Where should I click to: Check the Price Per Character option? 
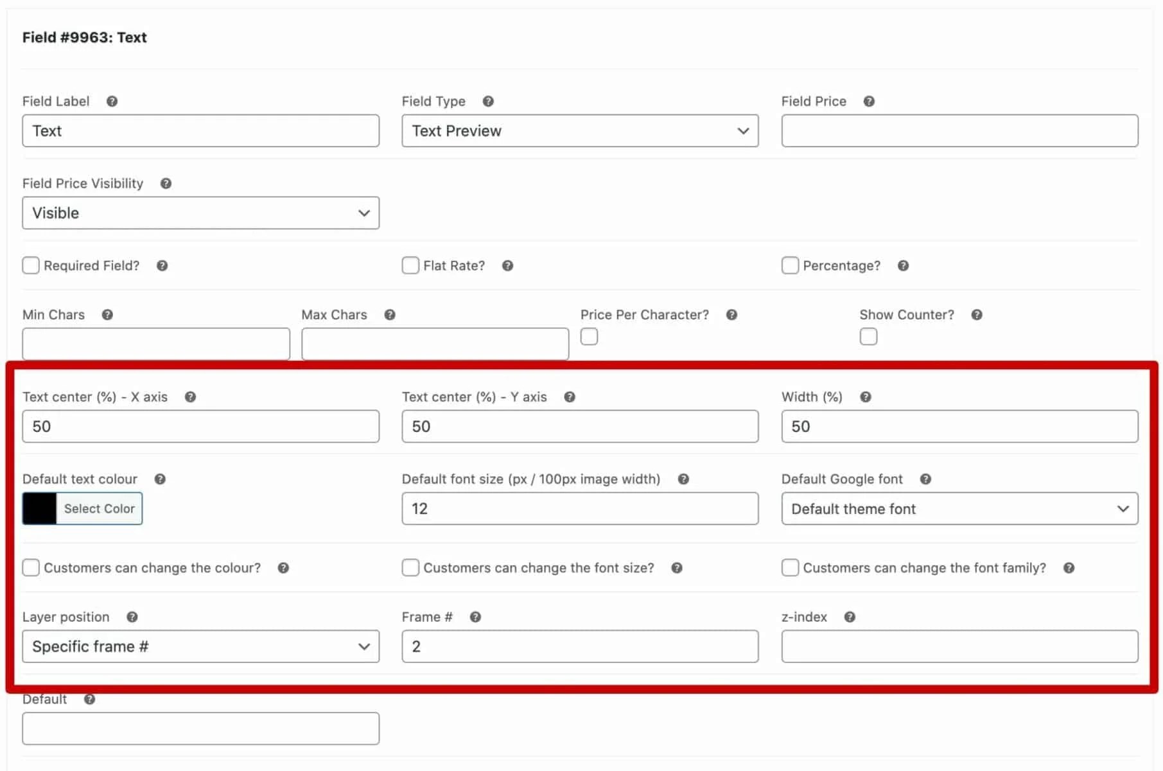point(589,336)
